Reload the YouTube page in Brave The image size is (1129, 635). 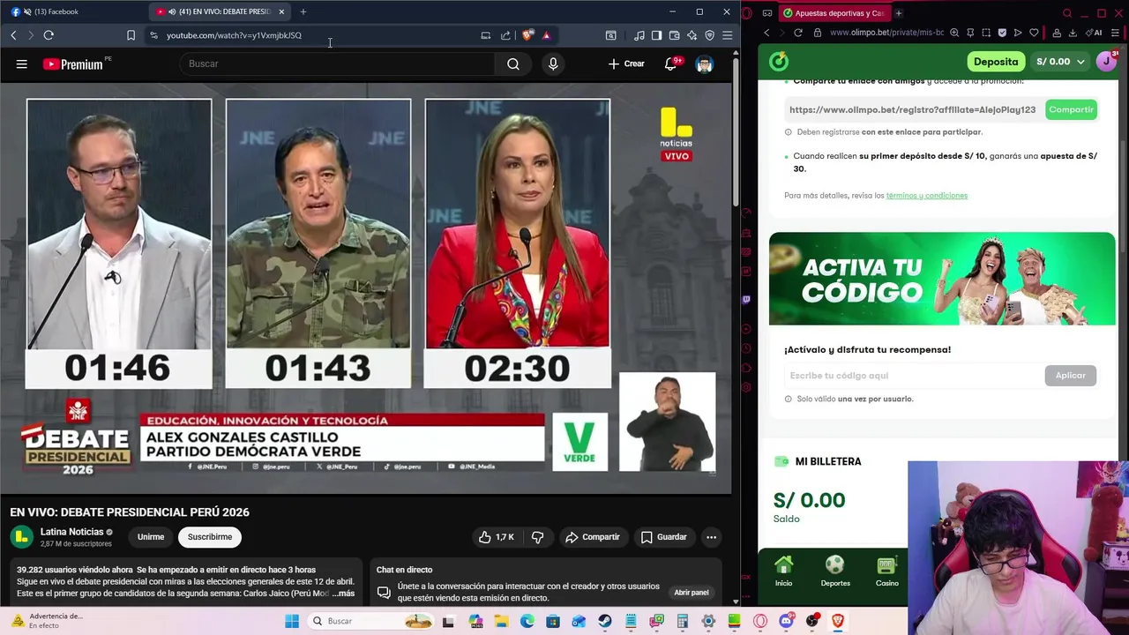pos(49,35)
